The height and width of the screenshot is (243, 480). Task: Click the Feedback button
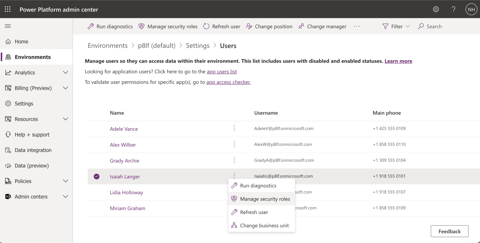pos(449,231)
